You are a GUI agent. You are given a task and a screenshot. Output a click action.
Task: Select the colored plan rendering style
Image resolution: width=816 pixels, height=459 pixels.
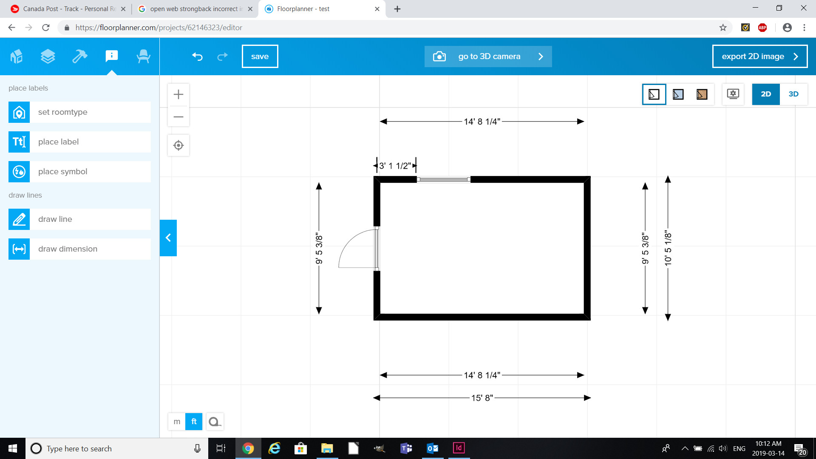(677, 94)
